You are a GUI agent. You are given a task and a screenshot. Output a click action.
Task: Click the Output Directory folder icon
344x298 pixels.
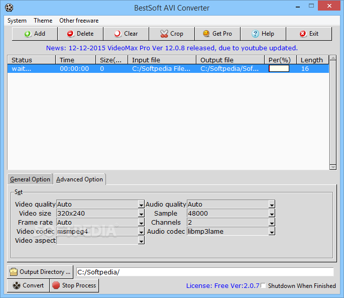click(14, 272)
